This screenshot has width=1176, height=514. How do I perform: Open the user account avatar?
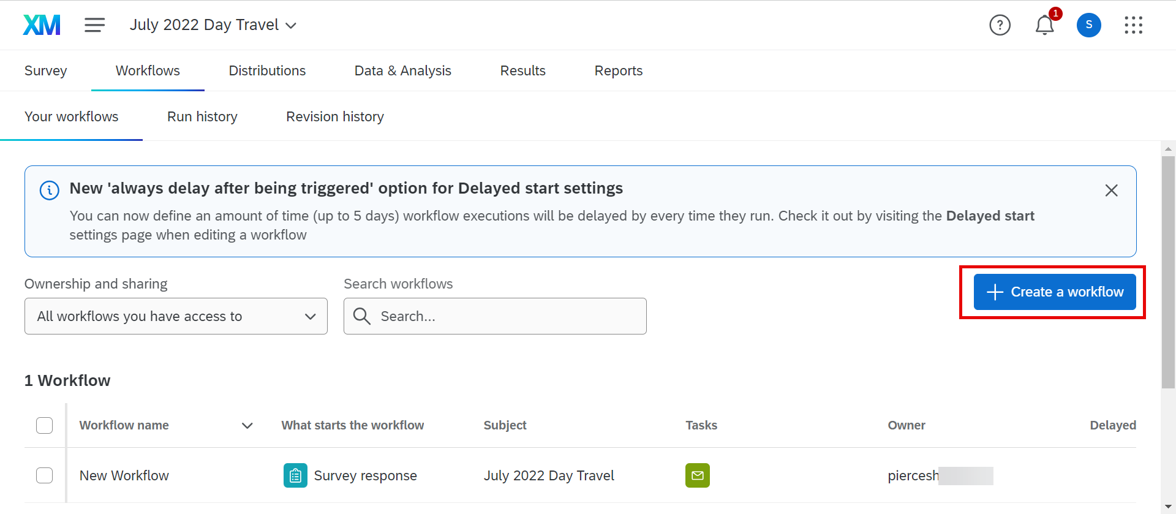(1088, 25)
